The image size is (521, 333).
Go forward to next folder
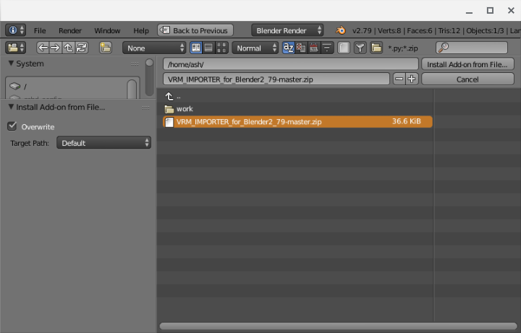(x=56, y=48)
